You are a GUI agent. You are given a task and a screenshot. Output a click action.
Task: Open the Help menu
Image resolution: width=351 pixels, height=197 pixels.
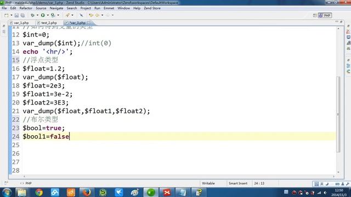137,8
